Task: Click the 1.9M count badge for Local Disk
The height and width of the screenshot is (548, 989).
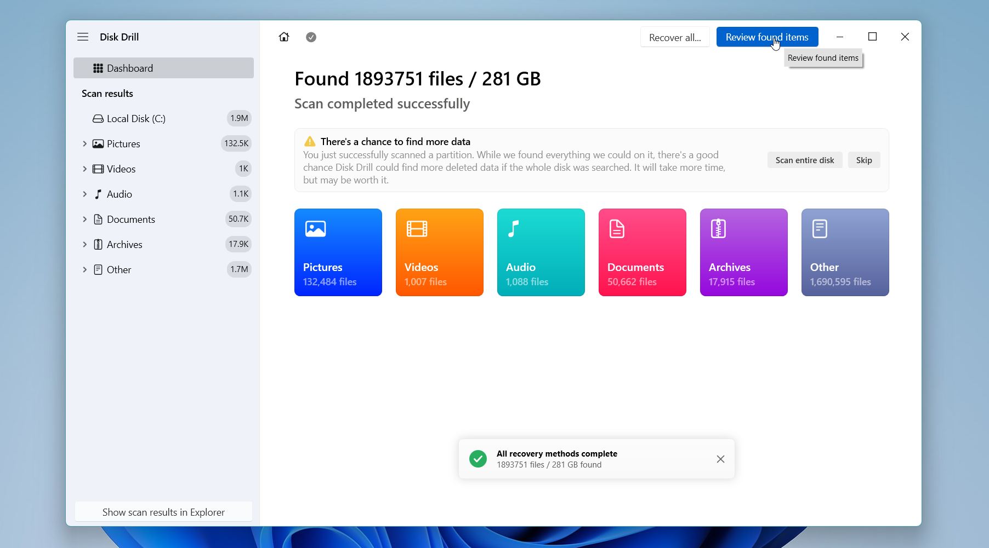Action: (239, 118)
